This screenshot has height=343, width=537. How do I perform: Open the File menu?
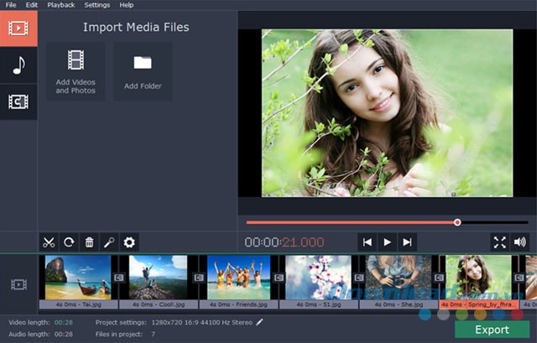(11, 5)
